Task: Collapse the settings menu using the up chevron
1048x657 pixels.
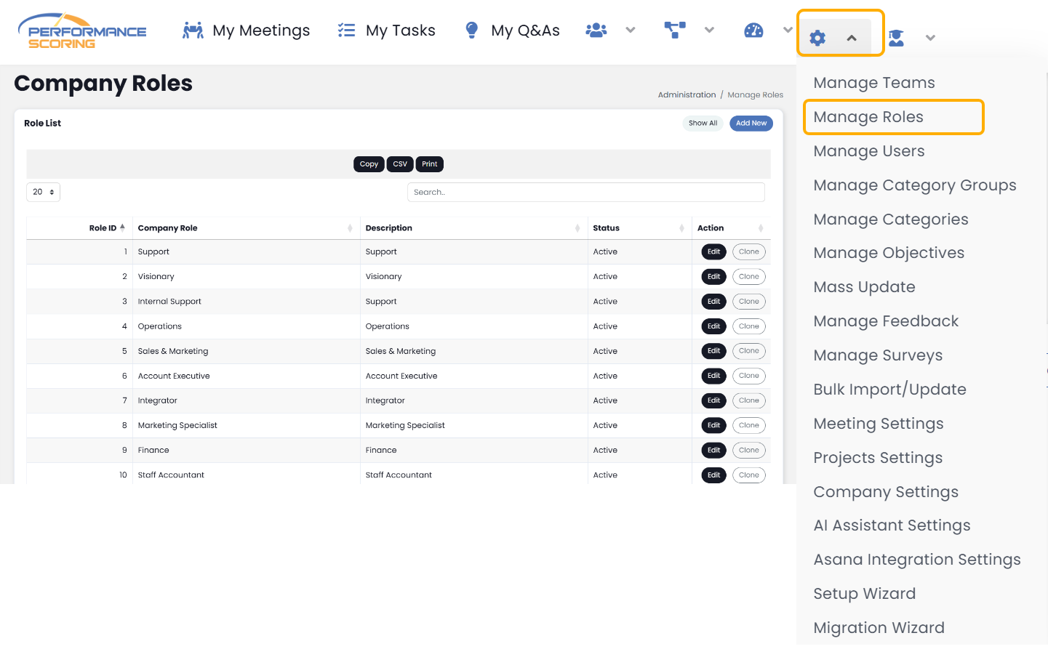Action: coord(852,38)
